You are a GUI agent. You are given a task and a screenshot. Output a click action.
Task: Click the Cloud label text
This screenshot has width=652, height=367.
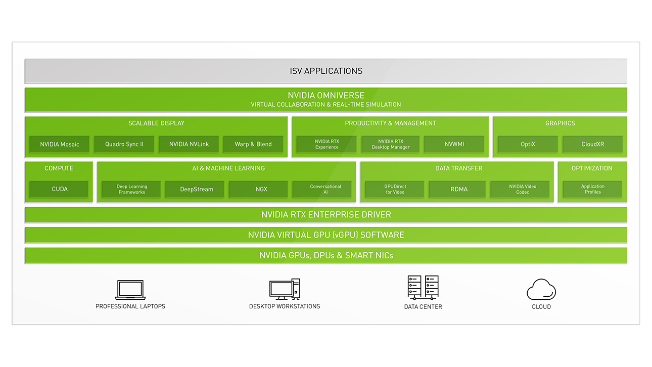pos(541,307)
